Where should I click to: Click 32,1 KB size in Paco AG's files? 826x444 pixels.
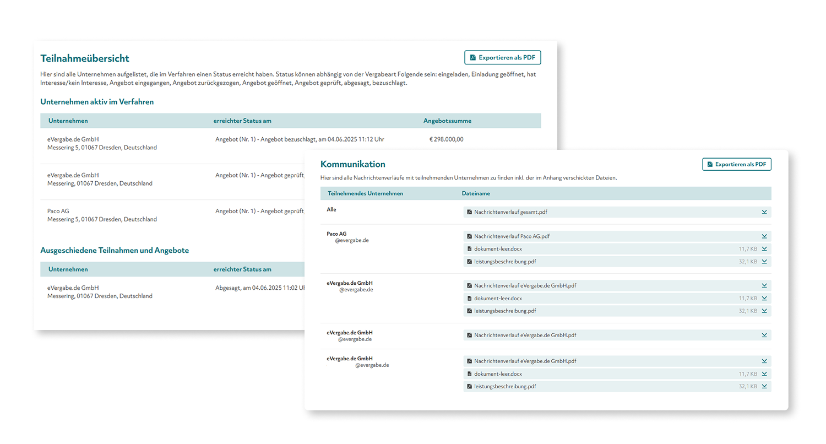[x=748, y=262]
